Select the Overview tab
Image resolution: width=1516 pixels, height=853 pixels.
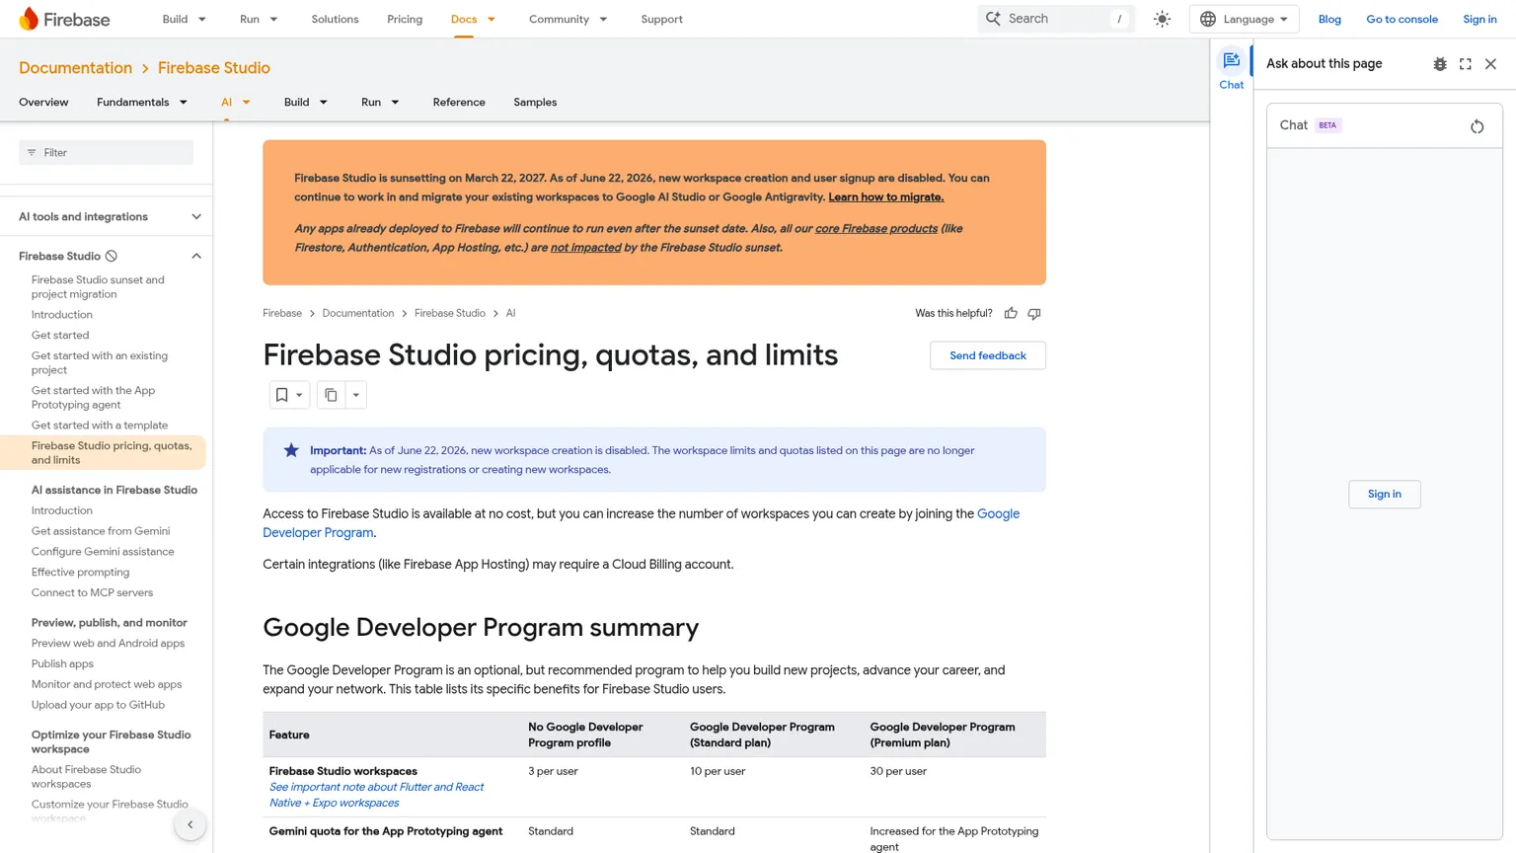43,103
